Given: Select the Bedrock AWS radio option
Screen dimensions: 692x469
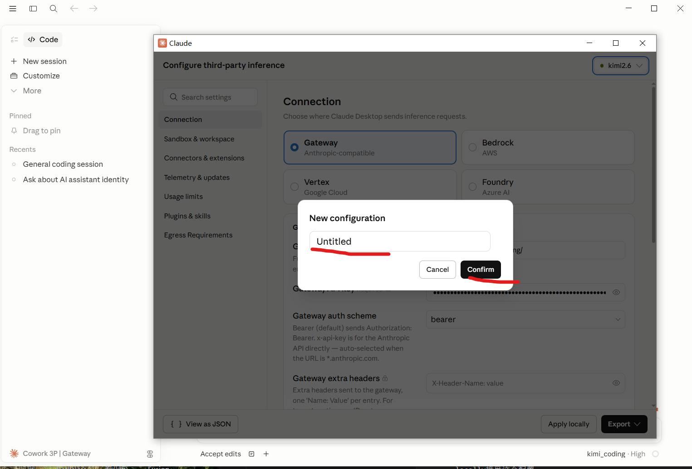Looking at the screenshot, I should pos(548,147).
